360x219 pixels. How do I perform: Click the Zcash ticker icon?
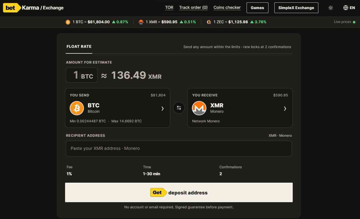(209, 22)
